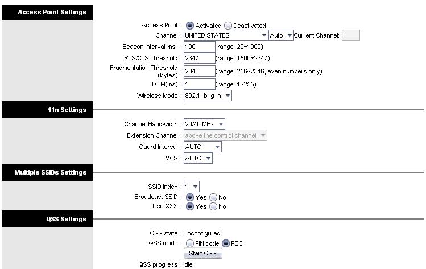Select PBC QSS mode
This screenshot has height=269, width=426.
226,243
